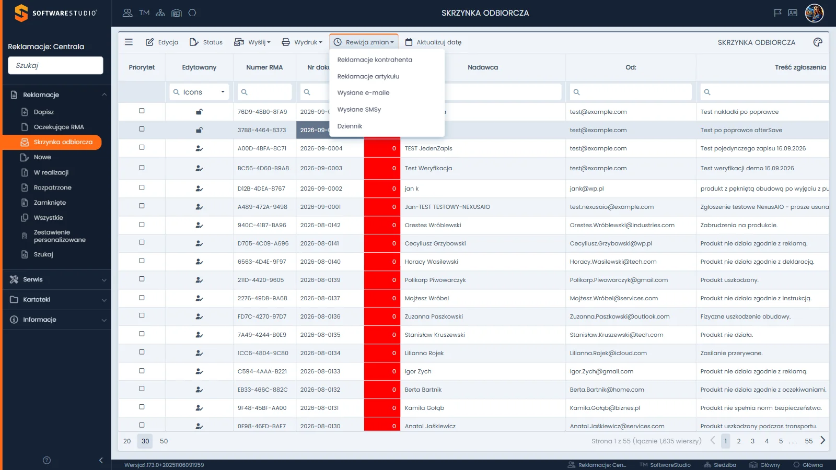Click user-edit icon in row A00D-4BFA-8C71
This screenshot has height=470, width=836.
click(x=199, y=148)
